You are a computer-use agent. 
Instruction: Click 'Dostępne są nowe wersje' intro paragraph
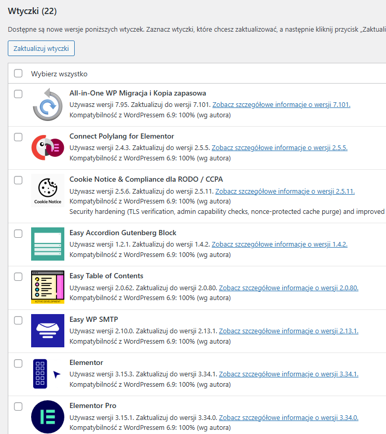tap(197, 30)
